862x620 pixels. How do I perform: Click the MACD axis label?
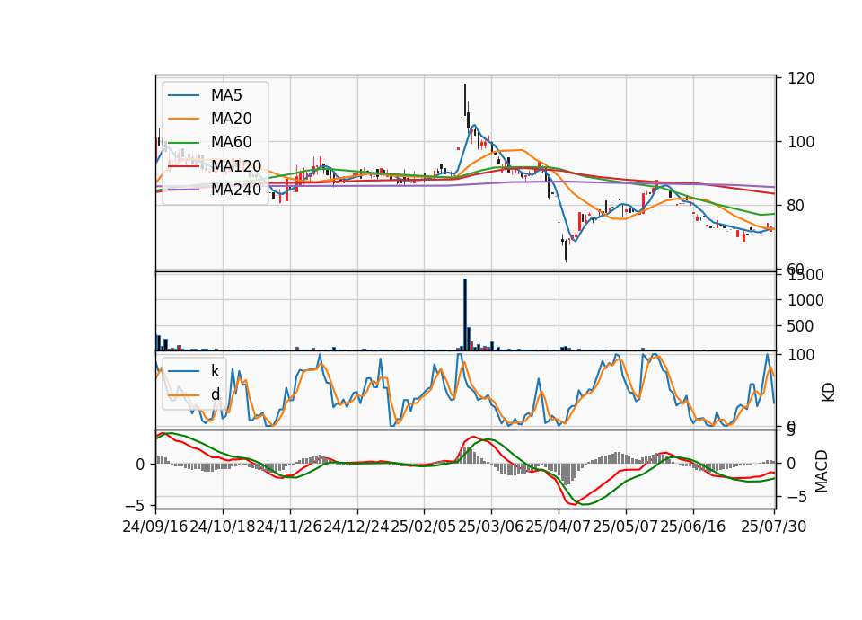tap(822, 471)
